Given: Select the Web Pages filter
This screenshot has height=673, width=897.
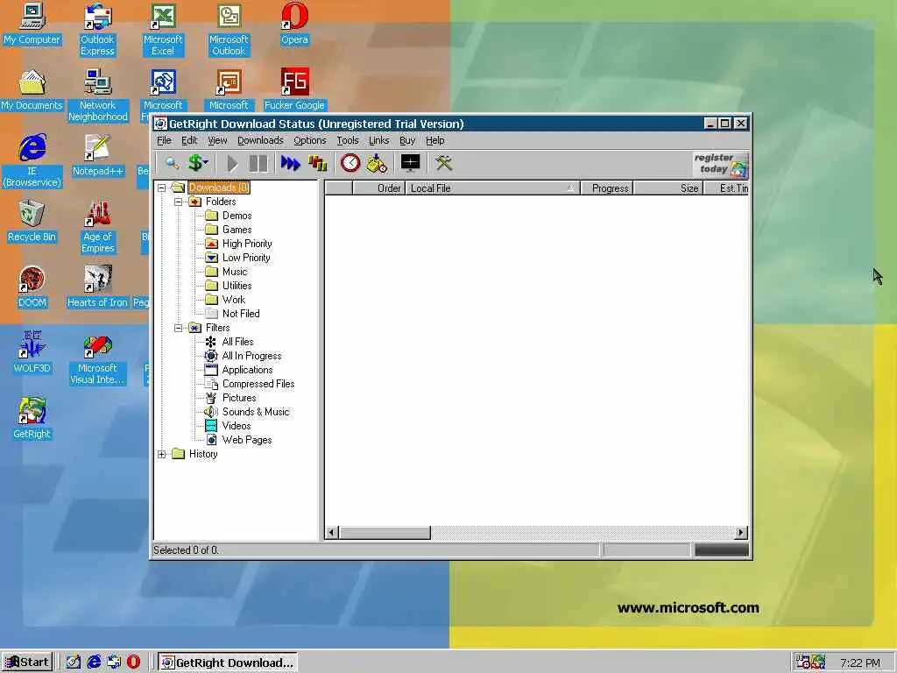Looking at the screenshot, I should (246, 440).
